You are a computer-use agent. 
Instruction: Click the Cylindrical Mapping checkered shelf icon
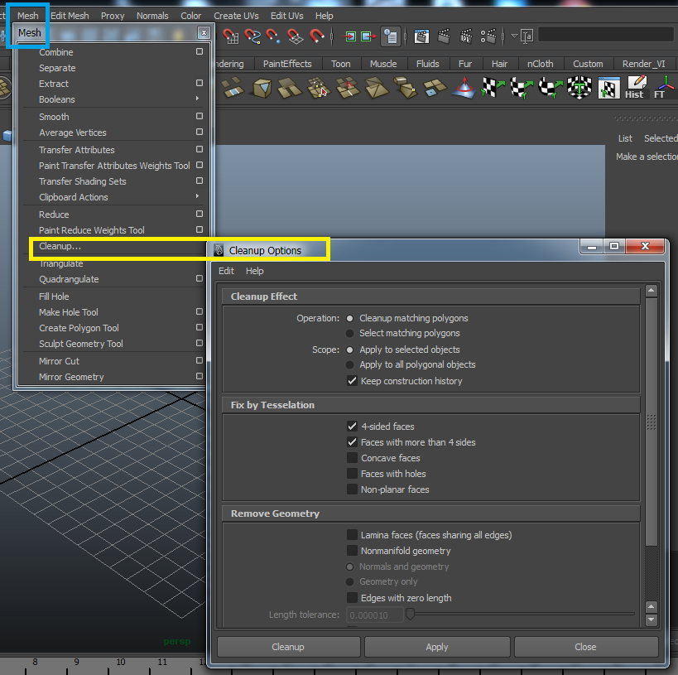pos(522,87)
